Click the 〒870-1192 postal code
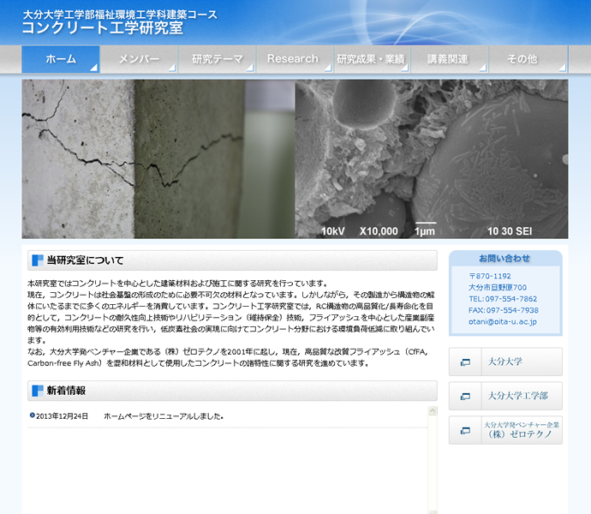The width and height of the screenshot is (591, 514). (x=490, y=276)
